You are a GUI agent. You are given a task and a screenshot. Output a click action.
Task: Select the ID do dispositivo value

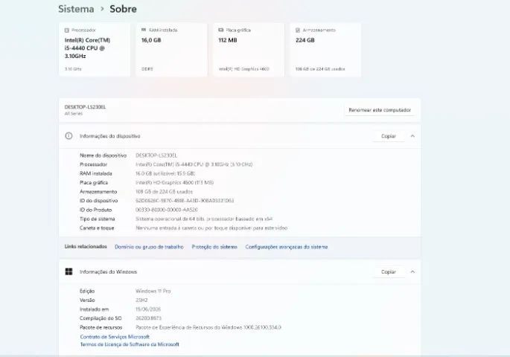pos(185,201)
